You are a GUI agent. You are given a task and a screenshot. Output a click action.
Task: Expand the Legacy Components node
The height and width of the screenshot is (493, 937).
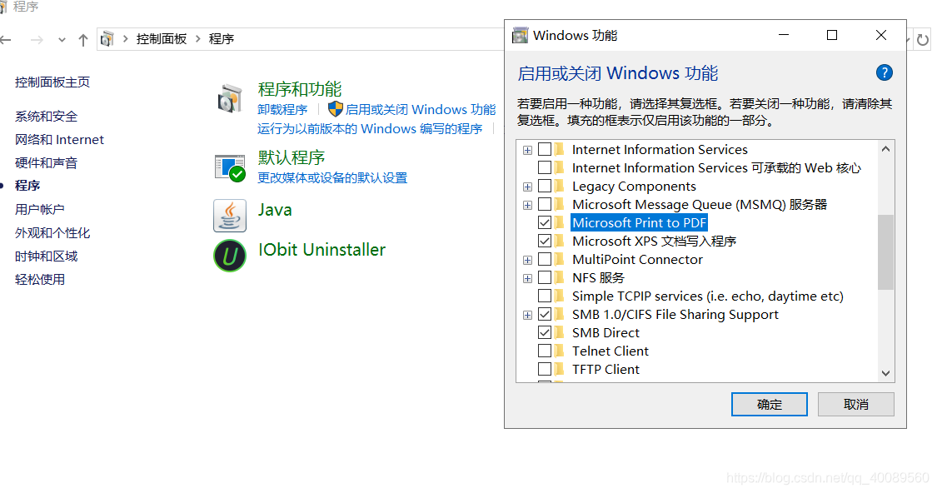(527, 187)
